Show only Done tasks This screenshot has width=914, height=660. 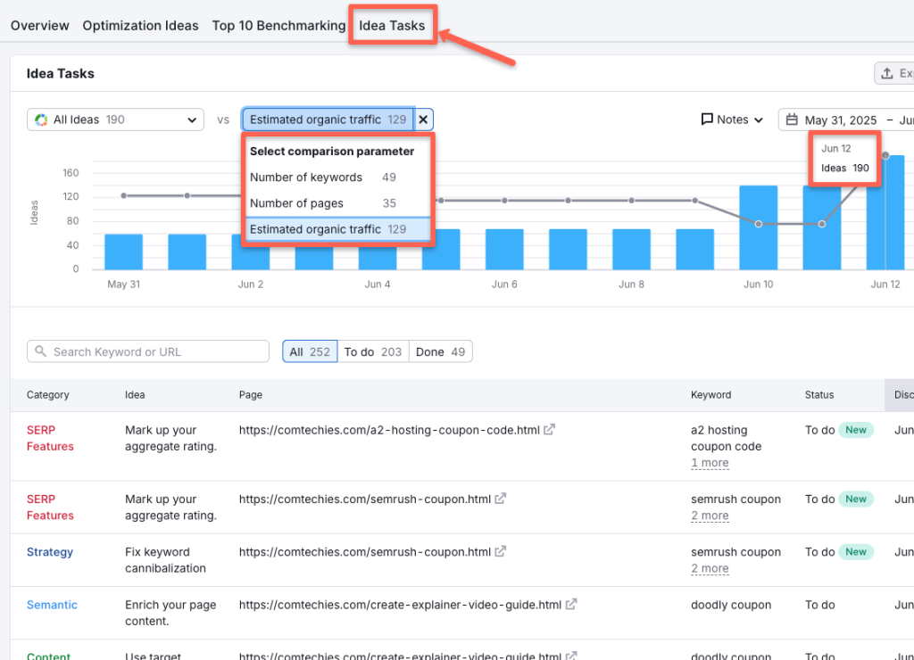(440, 351)
